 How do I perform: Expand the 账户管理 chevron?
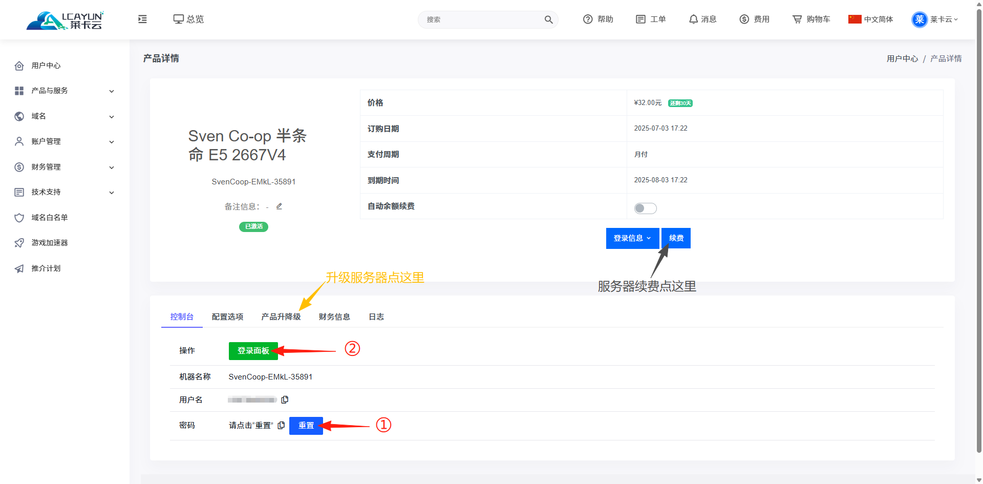[x=112, y=142]
